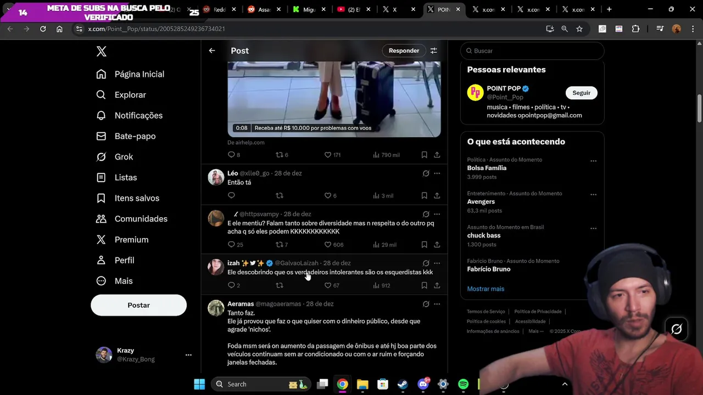703x395 pixels.
Task: Reply to ad post with 8 replies
Action: coord(234,155)
